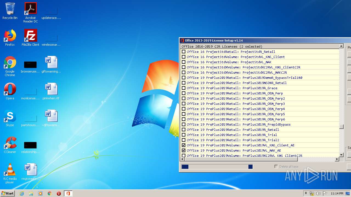This screenshot has width=351, height=197.
Task: Check Office 16 ProjectStdR_Retail license
Action: 184,51
